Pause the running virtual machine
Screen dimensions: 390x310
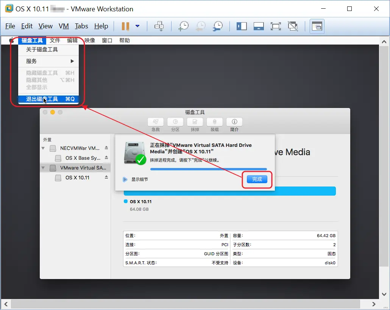(x=125, y=26)
